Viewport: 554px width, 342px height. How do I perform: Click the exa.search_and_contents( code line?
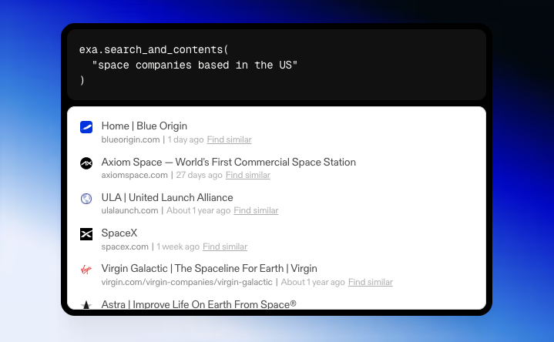point(153,50)
